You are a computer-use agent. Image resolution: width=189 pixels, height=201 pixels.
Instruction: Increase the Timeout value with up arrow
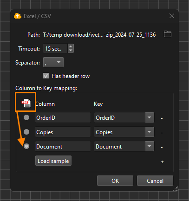click(71, 46)
